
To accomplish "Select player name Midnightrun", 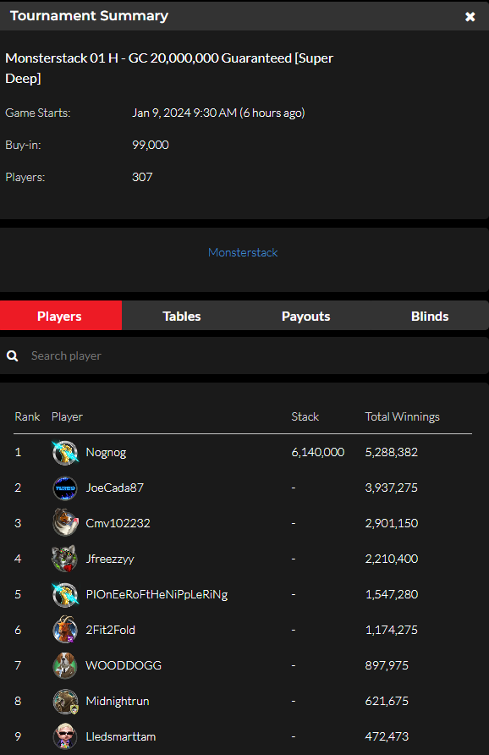I will coord(118,701).
